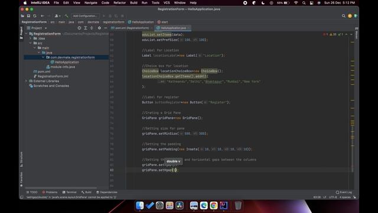The image size is (378, 213).
Task: Toggle Do Not Disturb moon icon
Action: click(263, 3)
